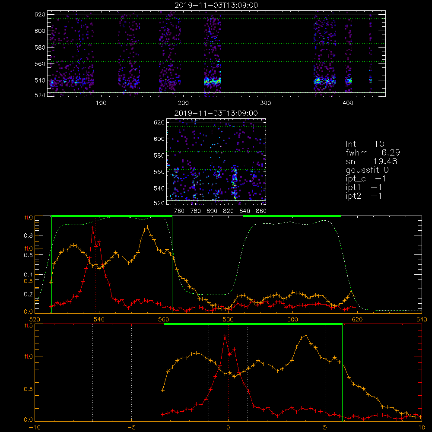Click x-axis label "840" of middle spectrogram
432x432 pixels.
click(x=245, y=211)
